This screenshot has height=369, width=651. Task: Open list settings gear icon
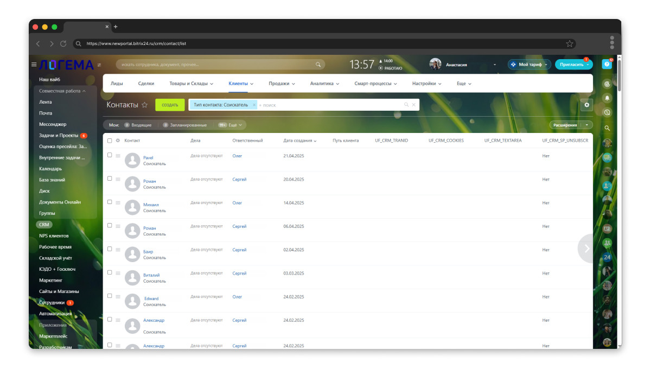586,105
